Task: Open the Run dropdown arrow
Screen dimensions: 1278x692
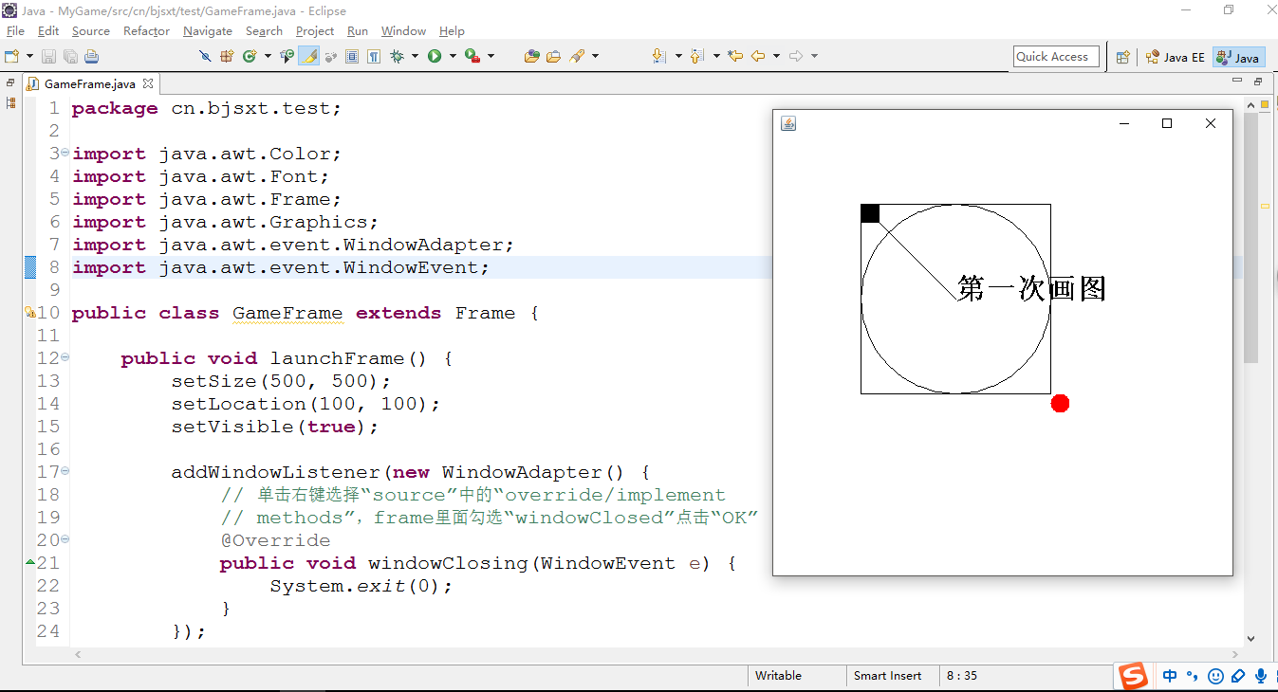Action: coord(453,56)
